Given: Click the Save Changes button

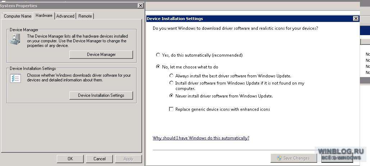Looking at the screenshot, I should (x=294, y=158).
